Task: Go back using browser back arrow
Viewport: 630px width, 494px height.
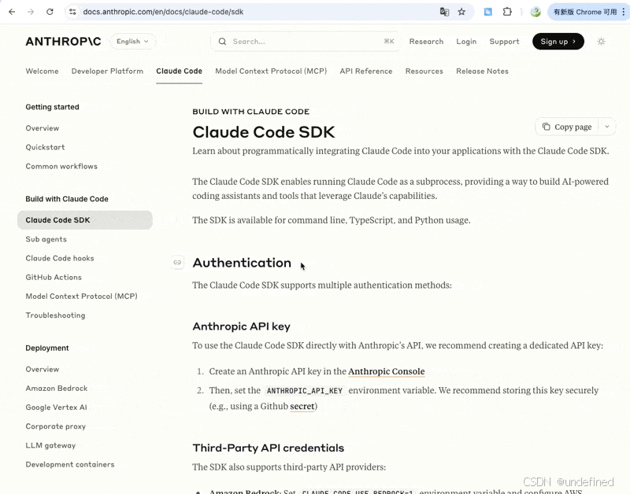Action: pyautogui.click(x=12, y=12)
